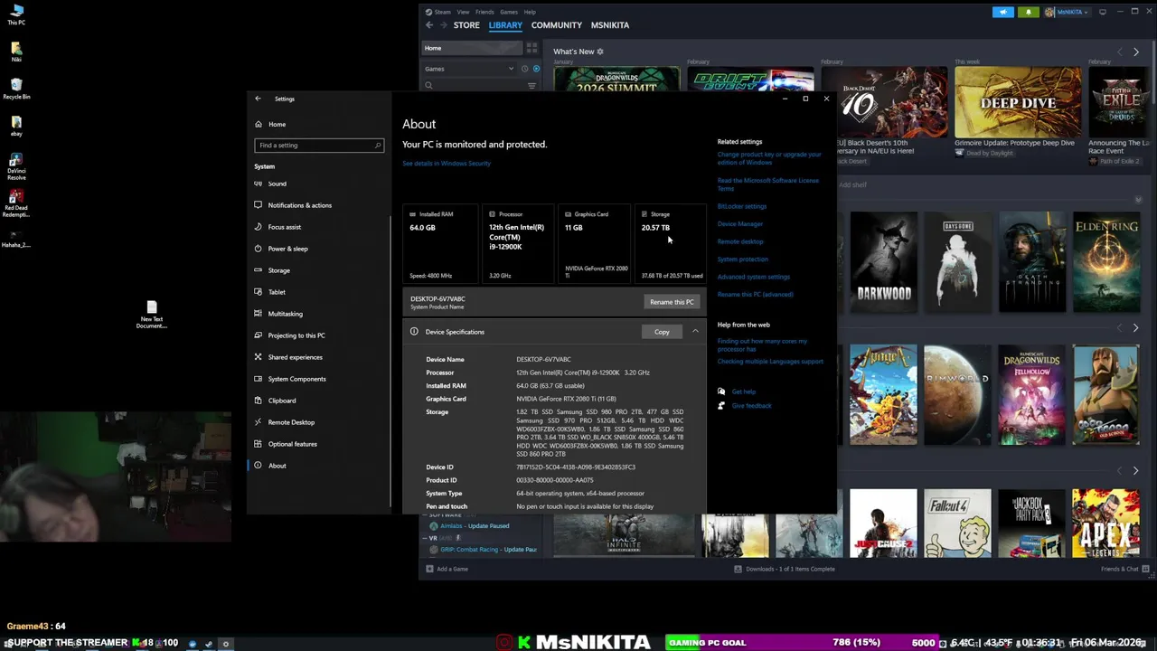
Task: Toggle Steam ready-to-play filter icon
Action: coord(536,69)
